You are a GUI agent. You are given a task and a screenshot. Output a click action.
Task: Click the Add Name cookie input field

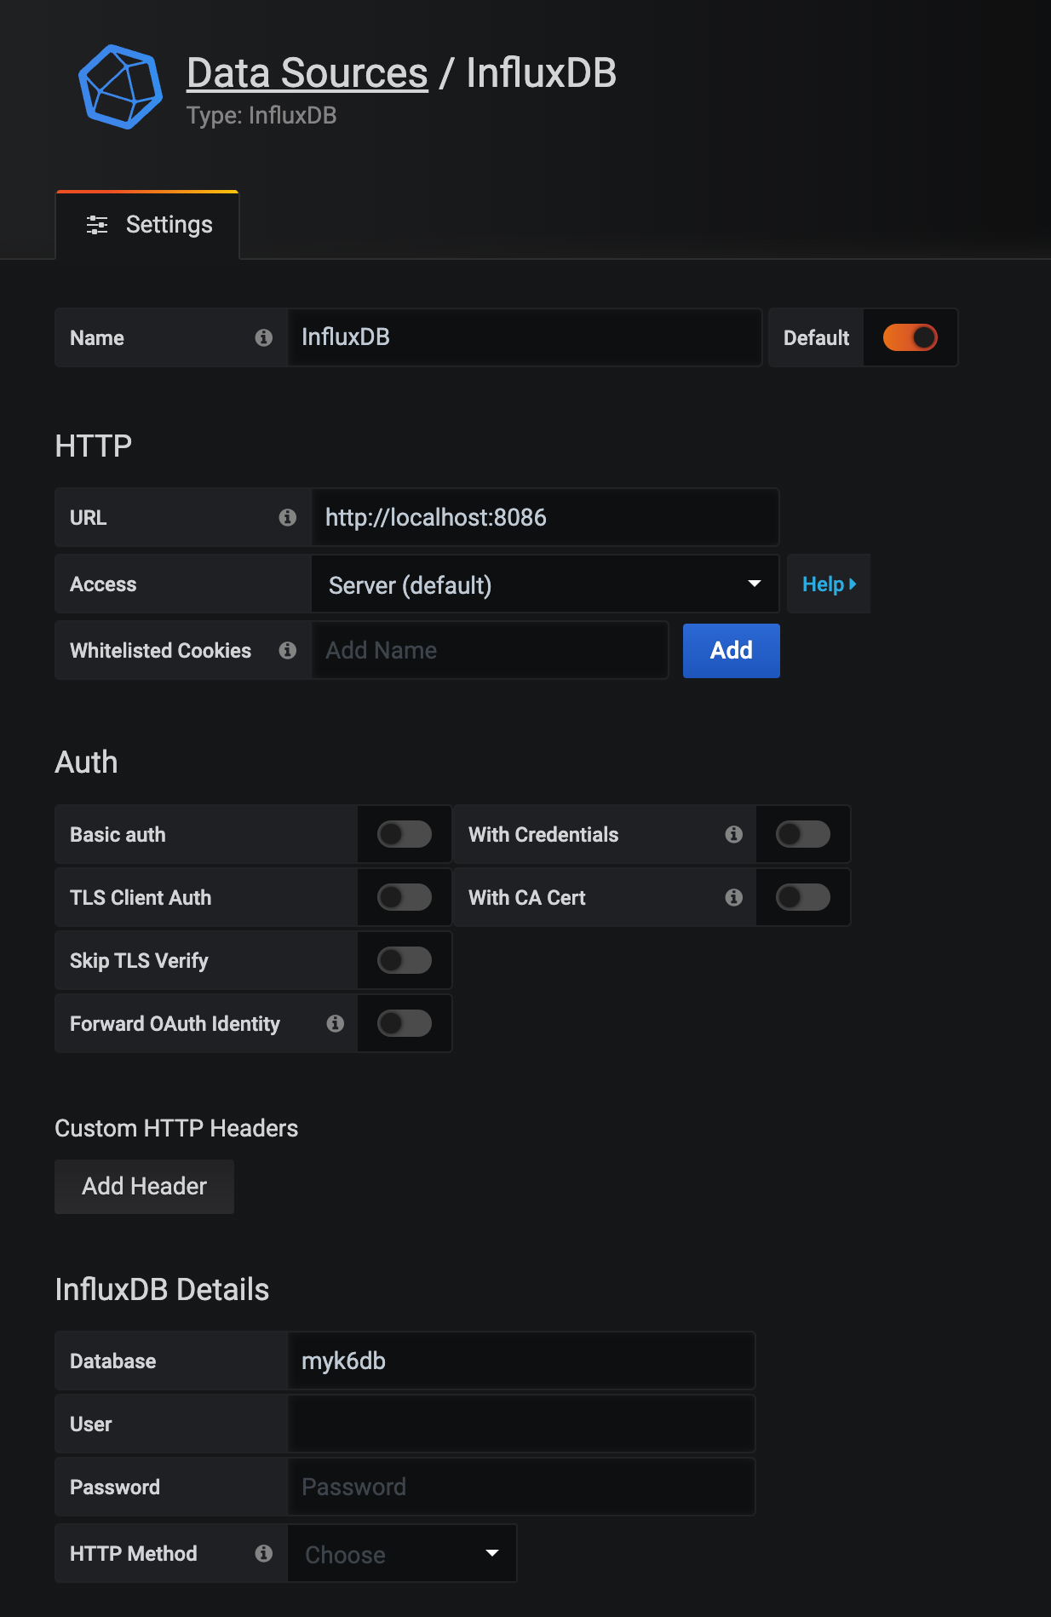pos(490,650)
